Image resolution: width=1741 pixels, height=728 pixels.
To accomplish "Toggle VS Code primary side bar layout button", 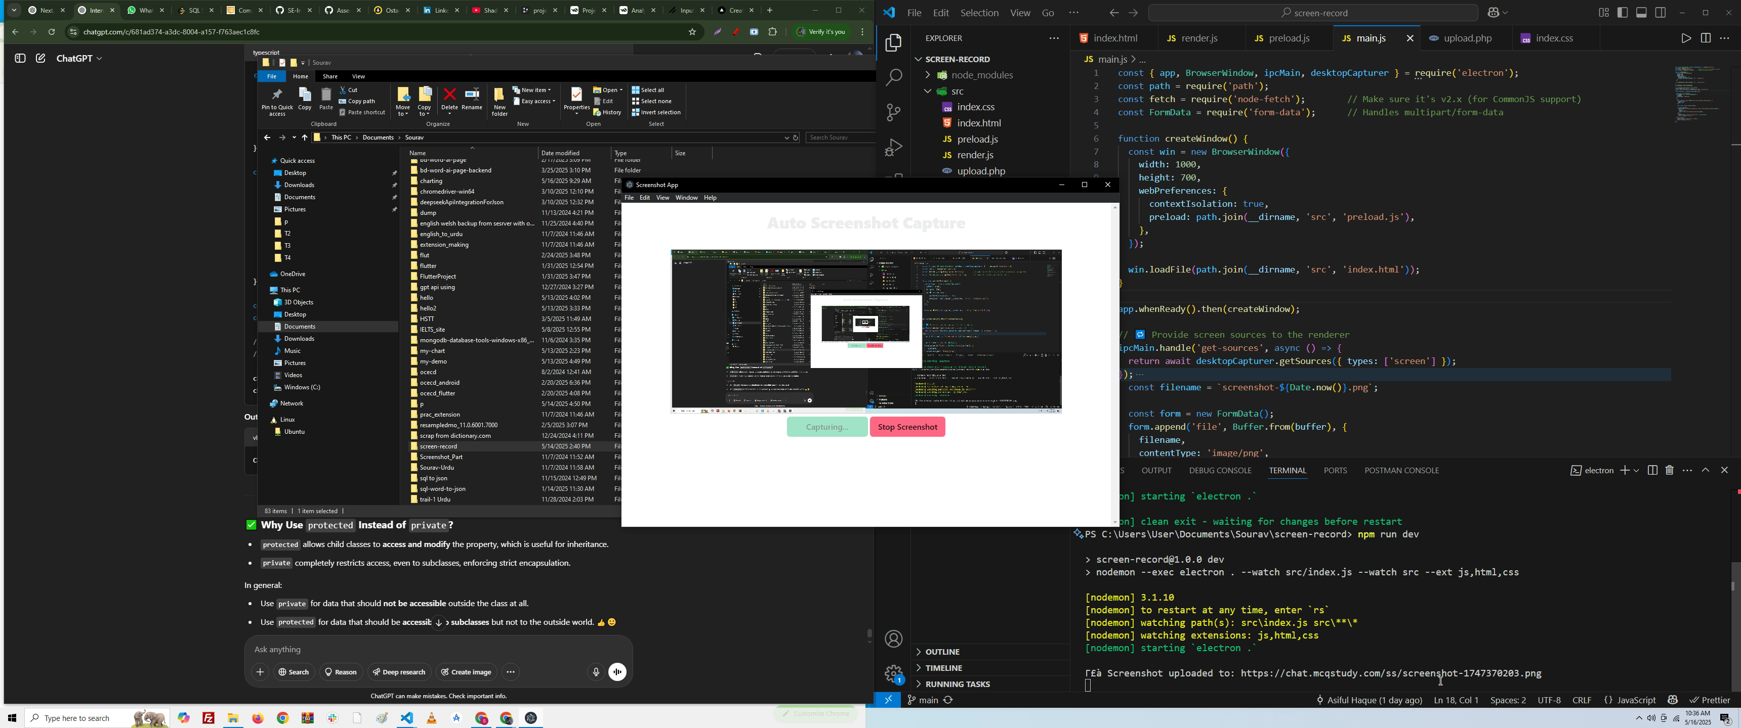I will coord(1622,13).
